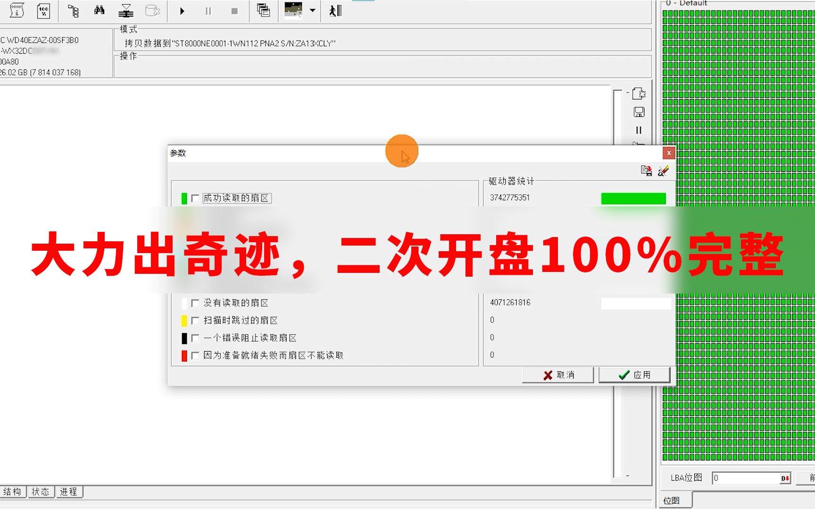Select the binoculars search tool
This screenshot has height=509, width=815.
pos(100,10)
